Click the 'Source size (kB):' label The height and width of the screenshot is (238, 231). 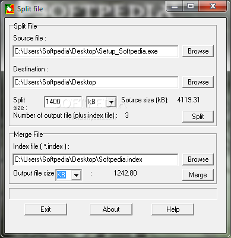pos(145,100)
